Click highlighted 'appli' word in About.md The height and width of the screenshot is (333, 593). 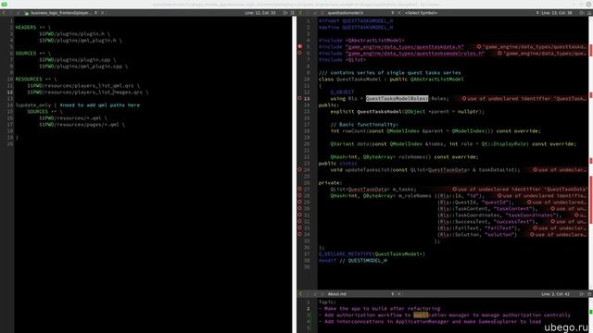pyautogui.click(x=421, y=314)
